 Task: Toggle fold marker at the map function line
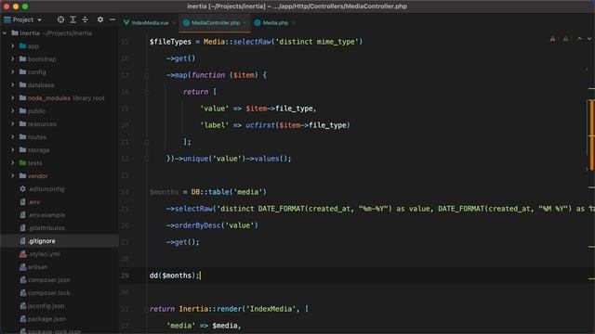(147, 75)
